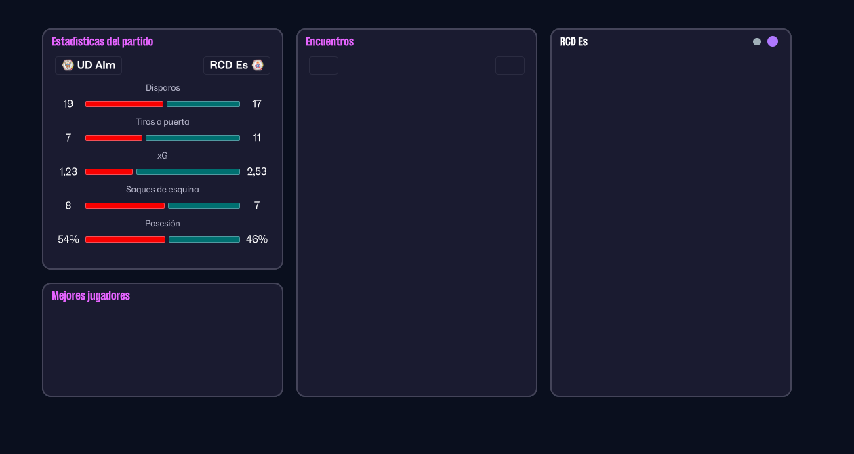Click the Disparos value 17
Screen dimensions: 854x454
[257, 104]
